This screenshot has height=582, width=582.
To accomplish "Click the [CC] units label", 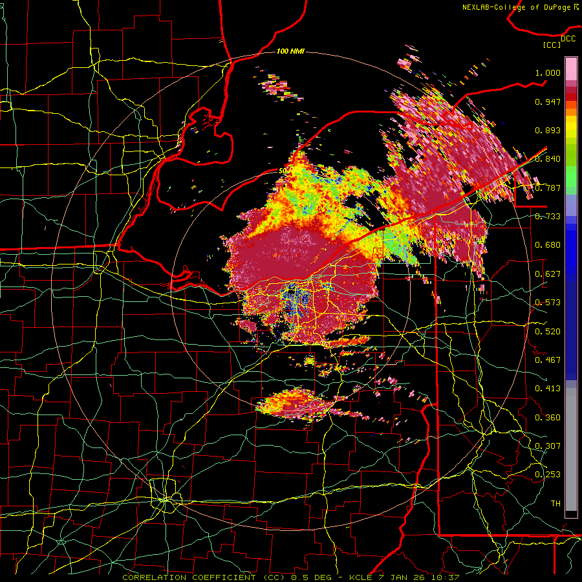I will pyautogui.click(x=552, y=45).
